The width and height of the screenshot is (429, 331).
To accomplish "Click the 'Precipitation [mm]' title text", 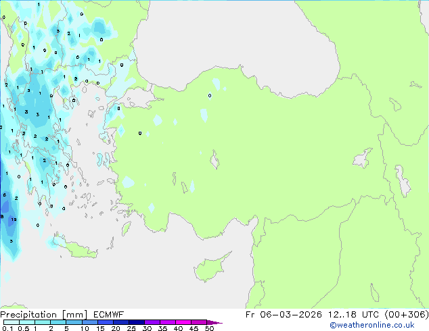I will coord(43,315).
